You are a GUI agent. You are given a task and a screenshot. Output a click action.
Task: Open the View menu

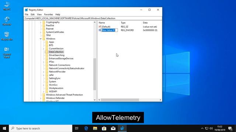click(39, 15)
